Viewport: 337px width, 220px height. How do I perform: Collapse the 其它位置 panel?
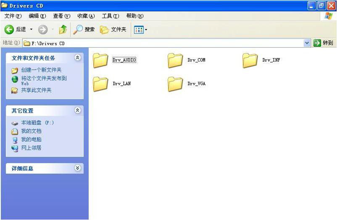(x=77, y=110)
